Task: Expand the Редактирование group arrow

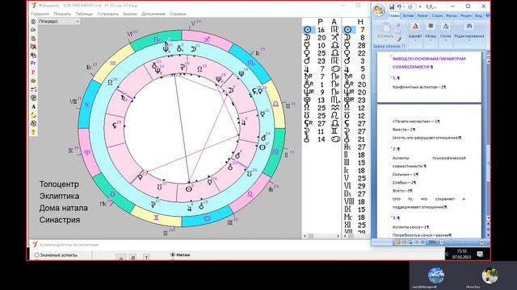Action: tap(469, 40)
